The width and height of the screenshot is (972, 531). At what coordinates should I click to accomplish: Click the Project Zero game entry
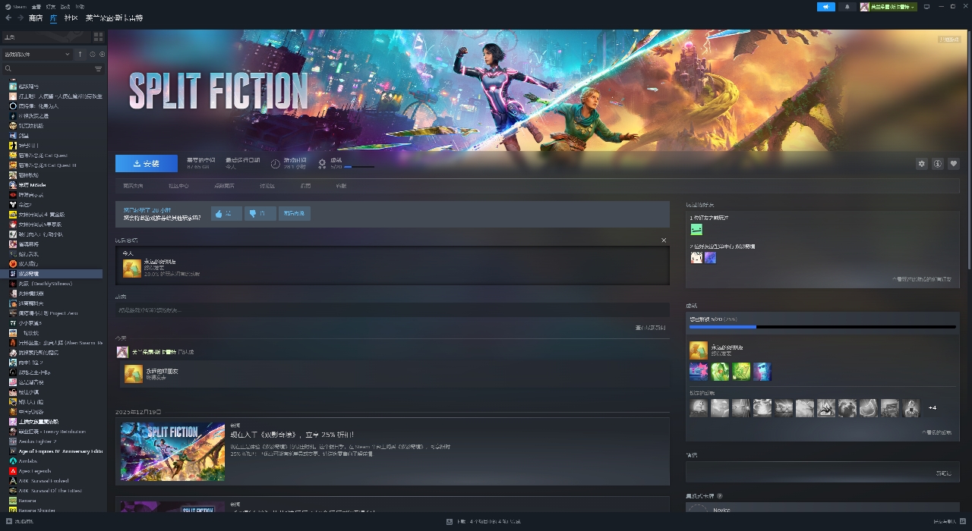point(54,313)
